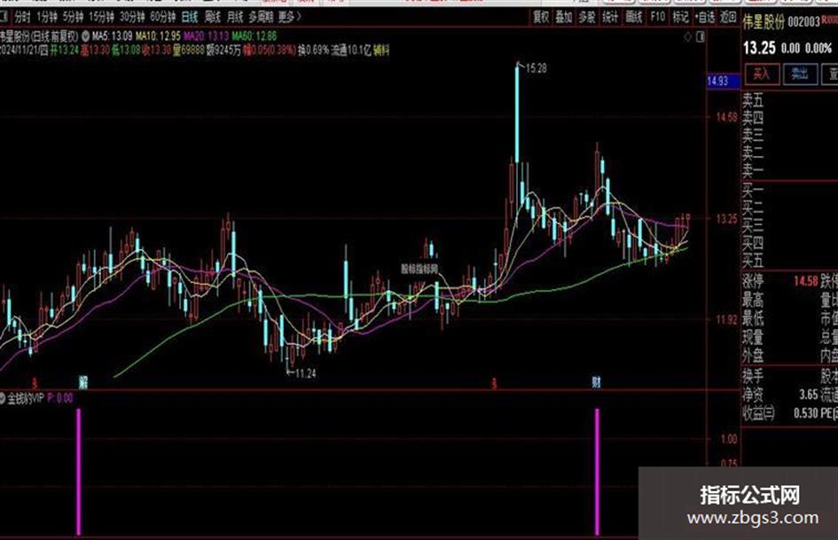Open the 复权 adjustment dropdown
838x540 pixels.
pyautogui.click(x=541, y=17)
